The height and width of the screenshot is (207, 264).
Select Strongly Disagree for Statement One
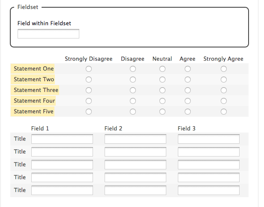pyautogui.click(x=89, y=69)
